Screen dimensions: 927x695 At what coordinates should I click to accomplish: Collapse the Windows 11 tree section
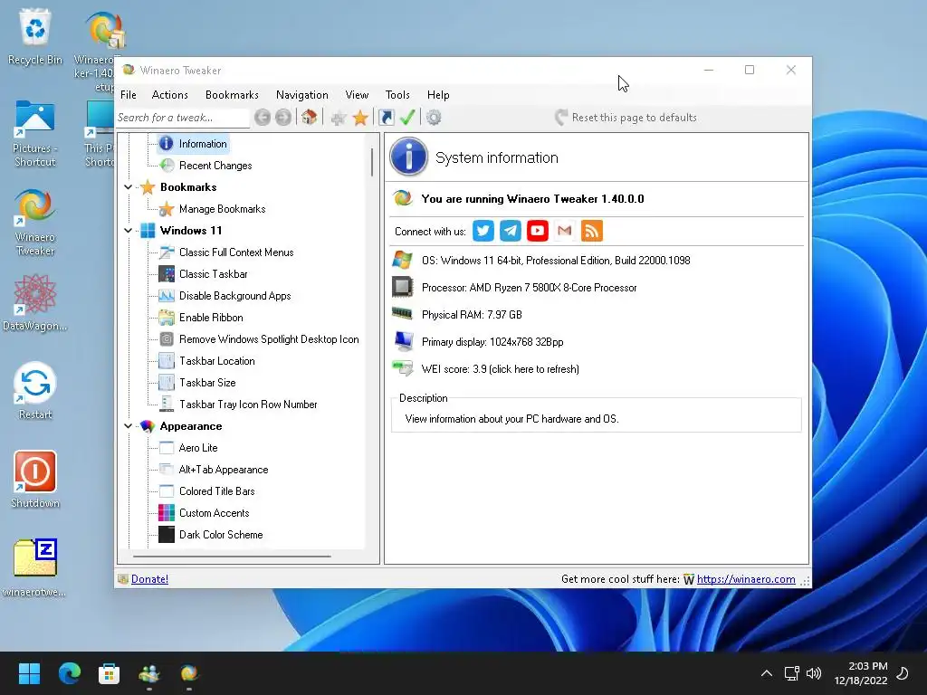point(129,231)
